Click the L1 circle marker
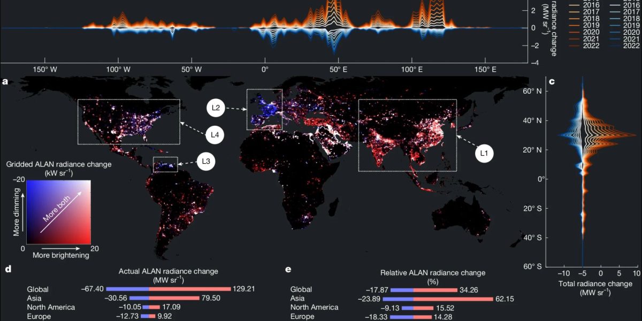The width and height of the screenshot is (642, 321). [485, 154]
